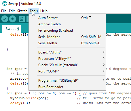Click the comment "// waits 15ms for the servo"
131x111 pixels.
click(x=104, y=103)
